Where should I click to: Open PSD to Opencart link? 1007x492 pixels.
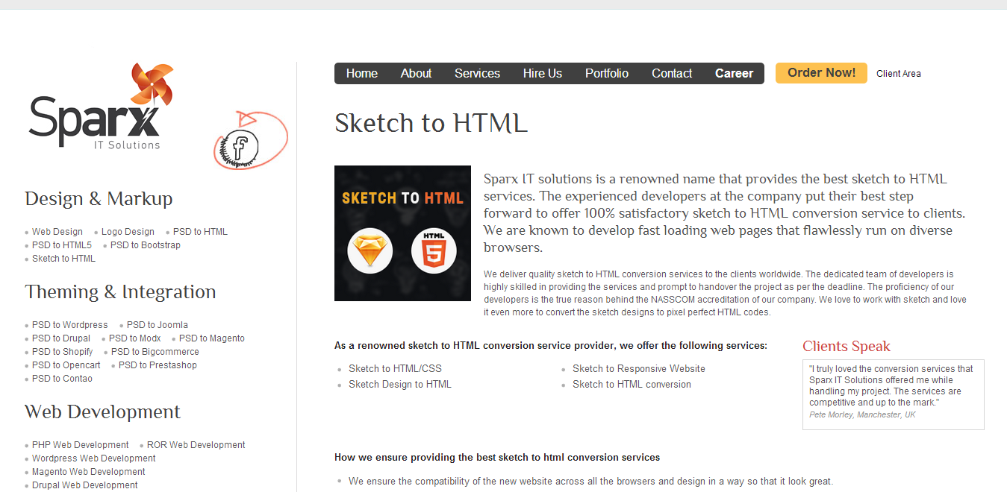click(66, 365)
